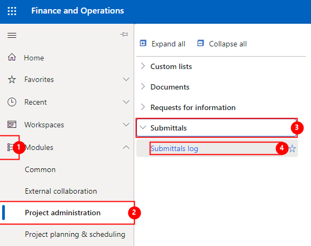Image resolution: width=311 pixels, height=246 pixels.
Task: Click the Modules list icon
Action: point(10,147)
